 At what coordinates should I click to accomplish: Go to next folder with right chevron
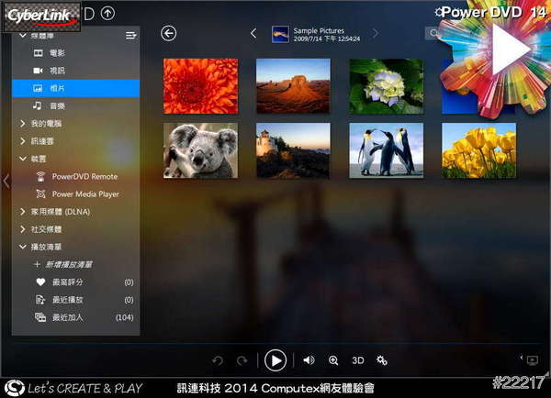[376, 34]
